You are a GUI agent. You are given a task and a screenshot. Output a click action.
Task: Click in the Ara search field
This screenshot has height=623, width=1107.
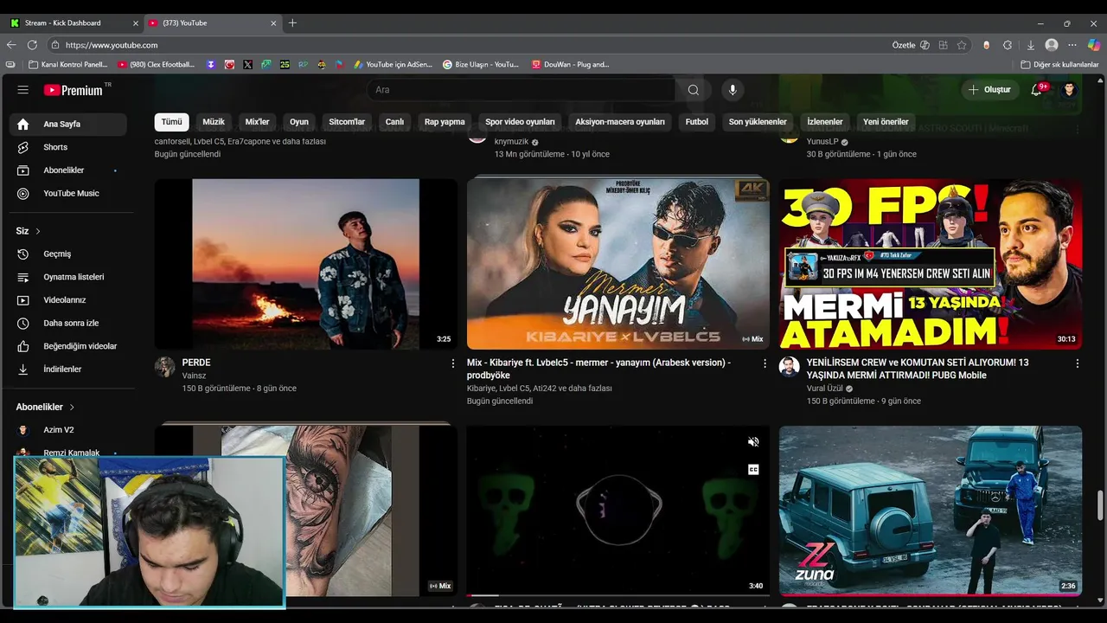pyautogui.click(x=522, y=90)
